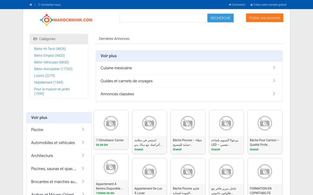Open the LED Arabic listing title
The height and width of the screenshot is (195, 313).
point(225,143)
